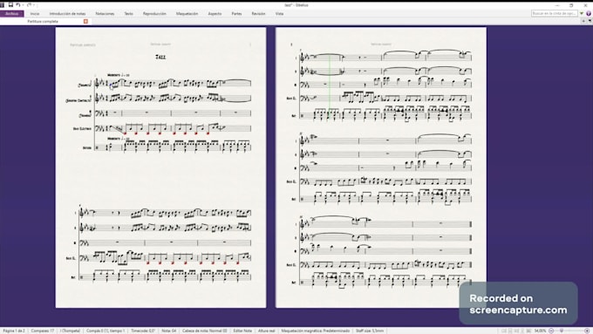Open the Archivo tab
This screenshot has width=593, height=334.
[12, 14]
